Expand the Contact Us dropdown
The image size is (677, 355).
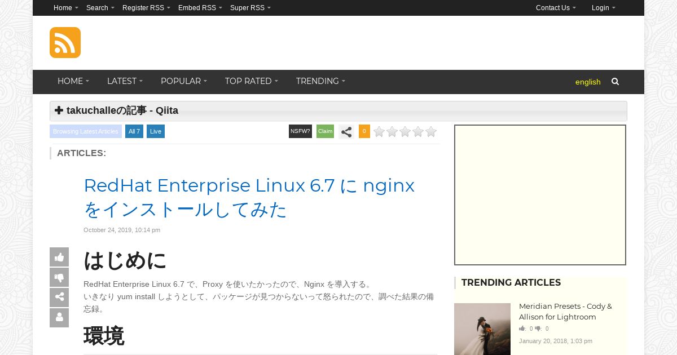(x=556, y=8)
